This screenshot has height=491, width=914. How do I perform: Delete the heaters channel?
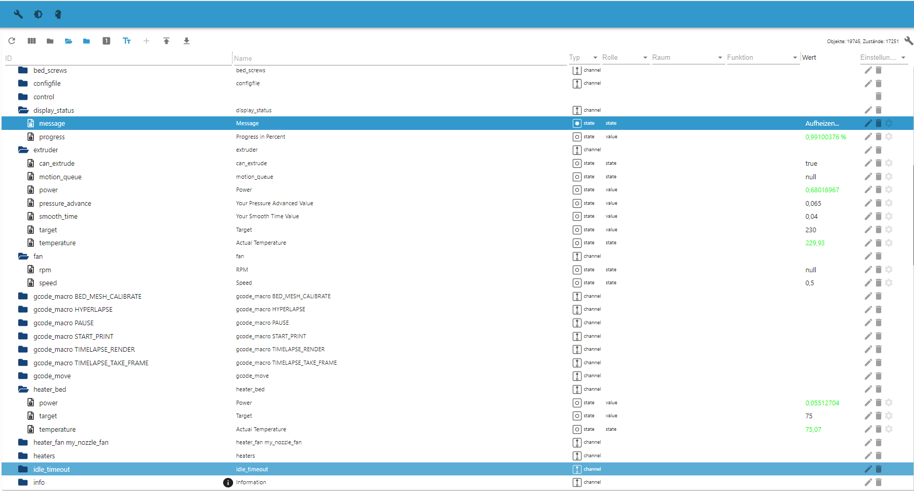tap(879, 456)
